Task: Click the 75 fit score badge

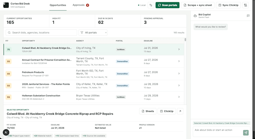Action: click(x=9, y=49)
